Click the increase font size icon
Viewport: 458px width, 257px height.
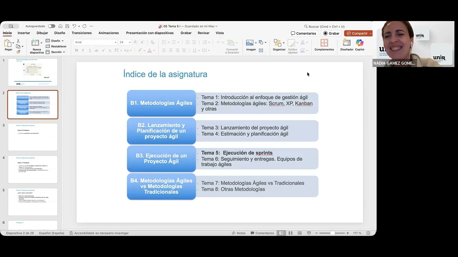135,42
